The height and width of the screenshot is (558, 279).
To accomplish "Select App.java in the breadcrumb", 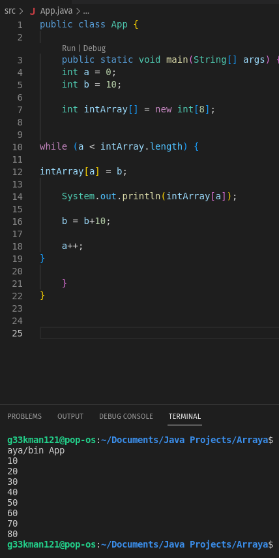I will click(x=57, y=10).
